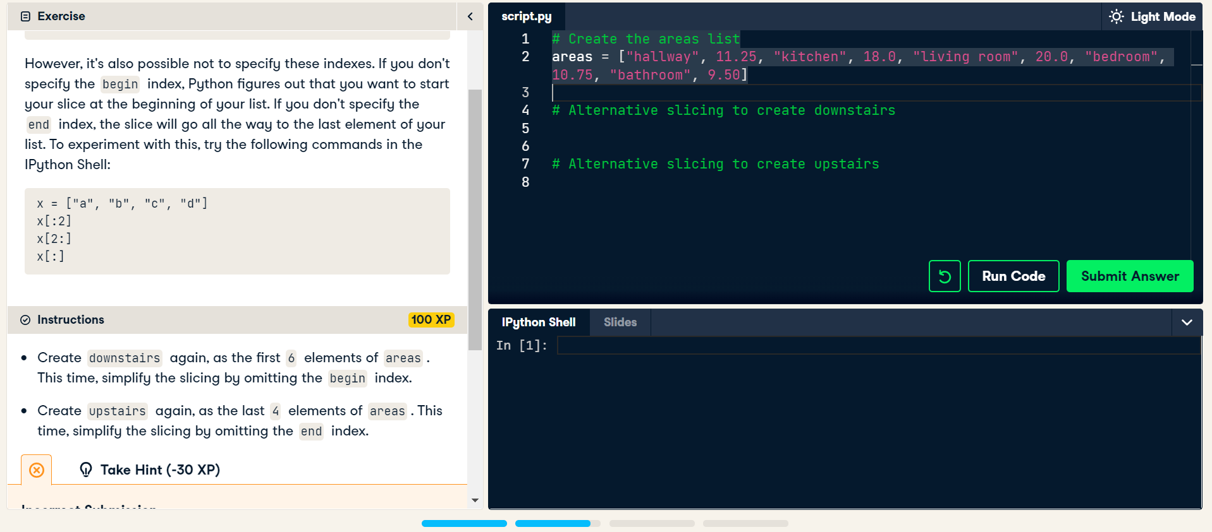The width and height of the screenshot is (1212, 532).
Task: Place cursor on empty editor line 8
Action: tap(872, 182)
